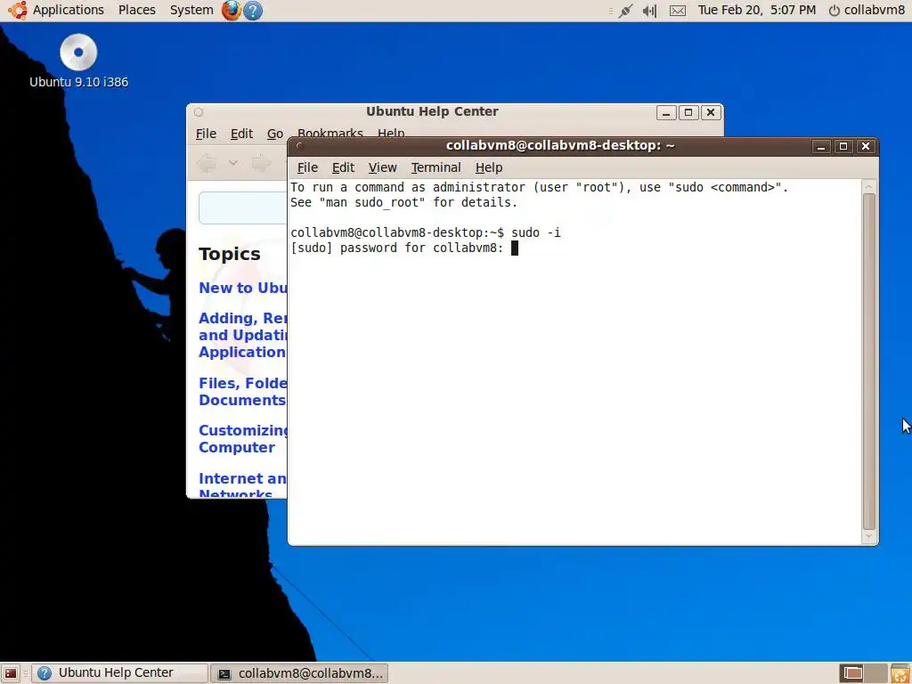Maximize the terminal window
912x684 pixels.
pyautogui.click(x=843, y=146)
